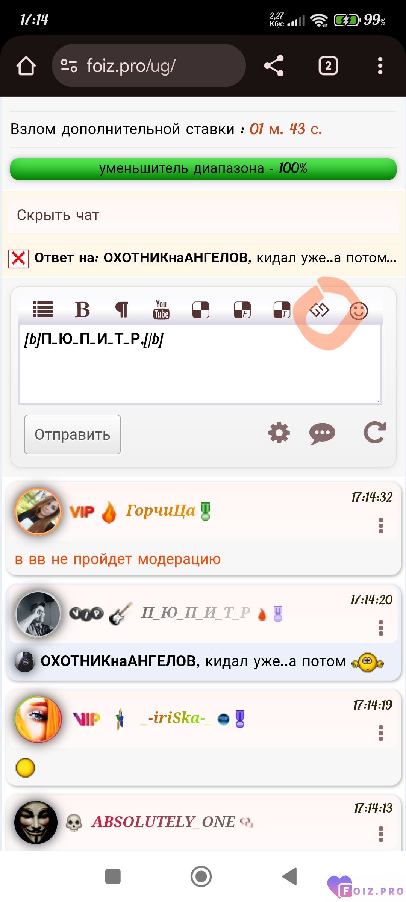Insert YouTube video via toolbar icon
The height and width of the screenshot is (902, 406).
[161, 310]
